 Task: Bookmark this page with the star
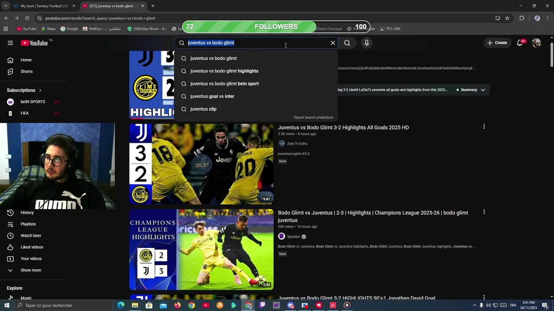coord(507,18)
